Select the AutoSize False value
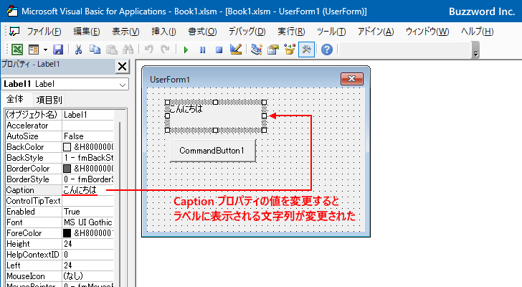This screenshot has height=287, width=522. [x=88, y=136]
